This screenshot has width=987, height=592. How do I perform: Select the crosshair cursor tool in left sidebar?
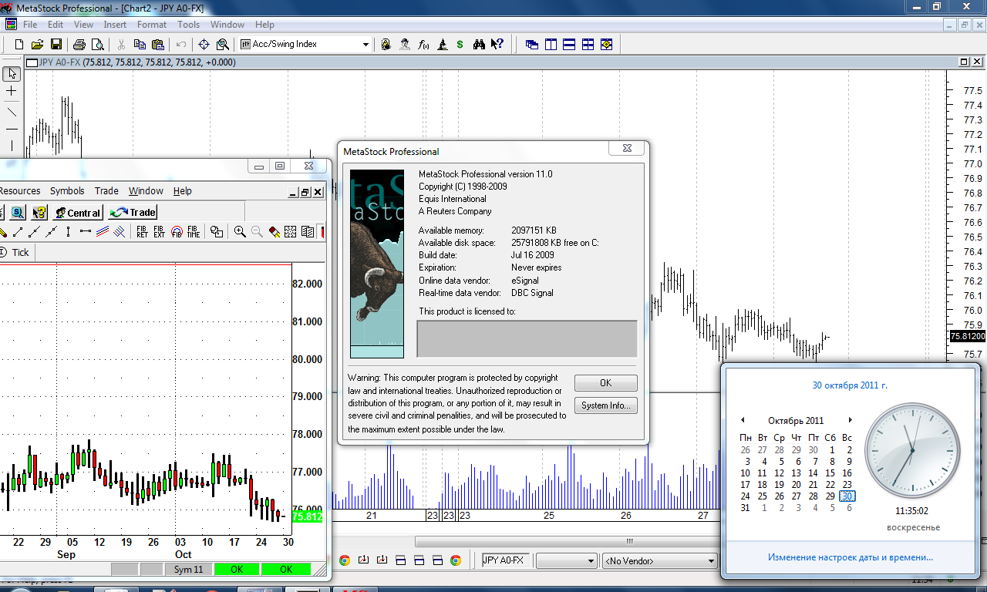click(12, 91)
